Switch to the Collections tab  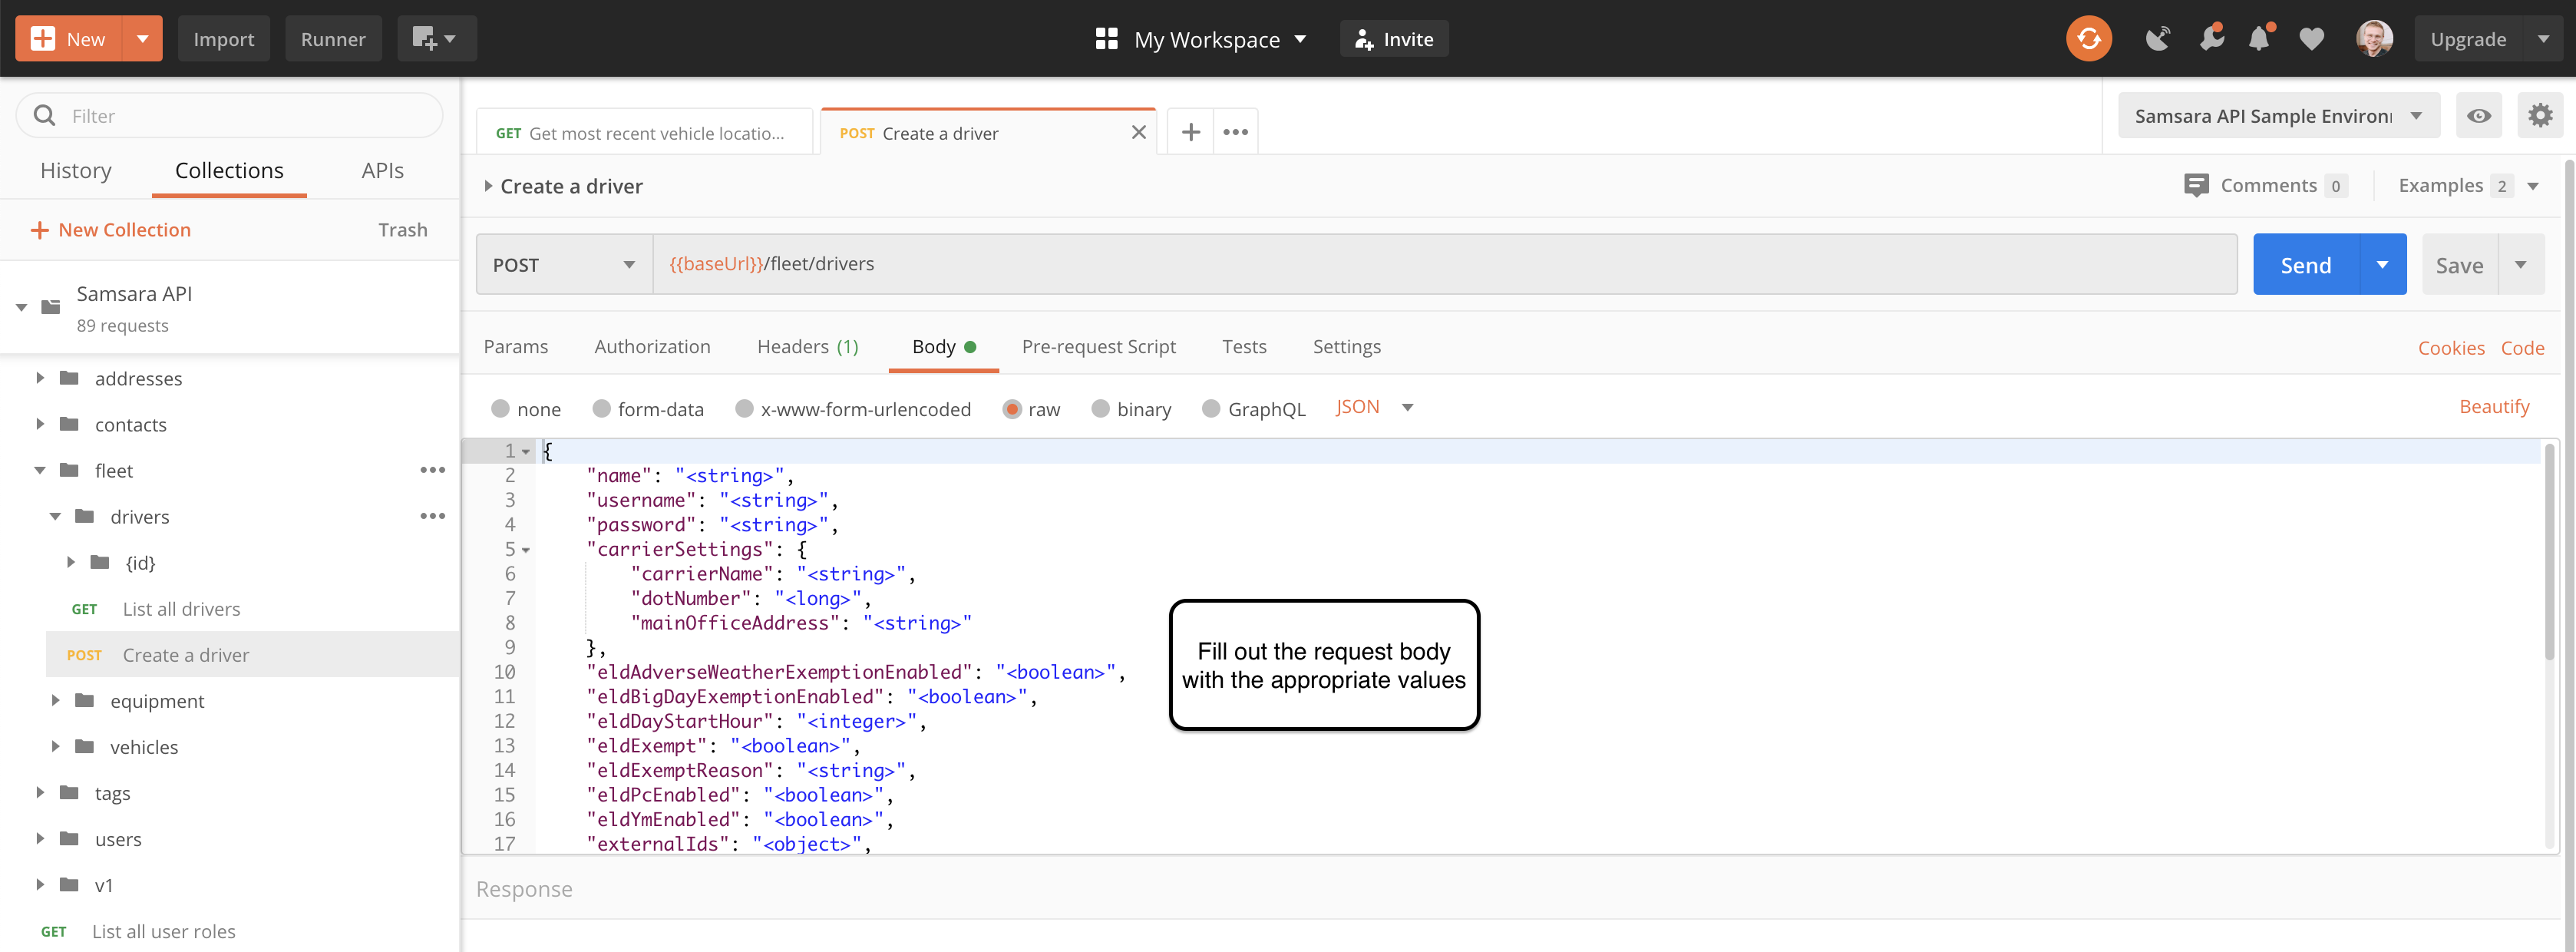point(229,171)
